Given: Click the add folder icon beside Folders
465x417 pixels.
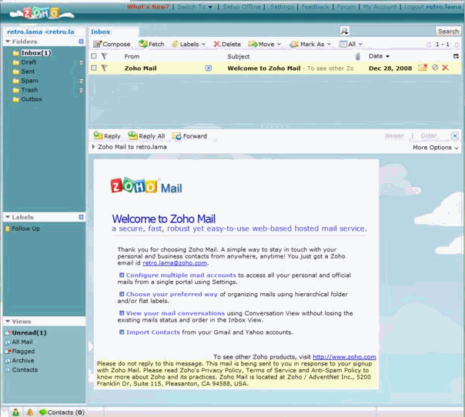Looking at the screenshot, I should [81, 42].
